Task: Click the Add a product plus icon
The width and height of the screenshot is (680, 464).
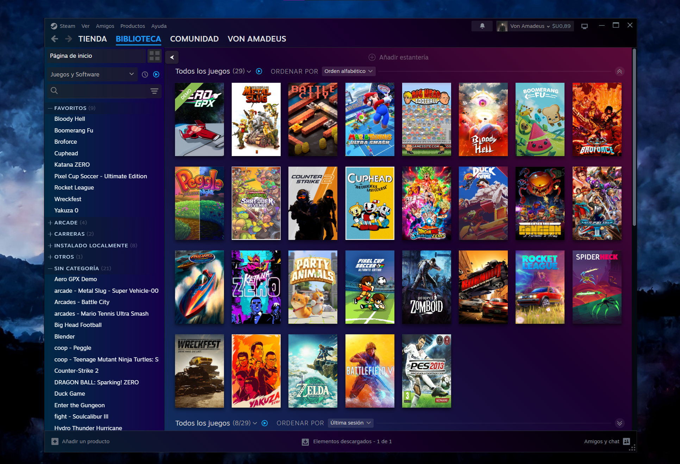Action: pyautogui.click(x=55, y=441)
